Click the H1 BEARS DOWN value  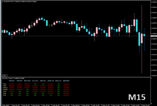point(66,91)
